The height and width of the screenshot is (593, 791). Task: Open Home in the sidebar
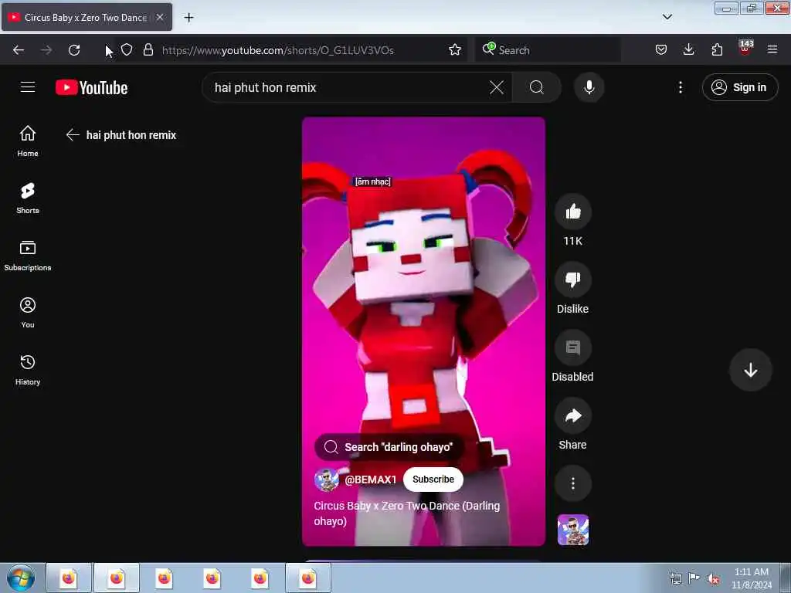pos(28,141)
